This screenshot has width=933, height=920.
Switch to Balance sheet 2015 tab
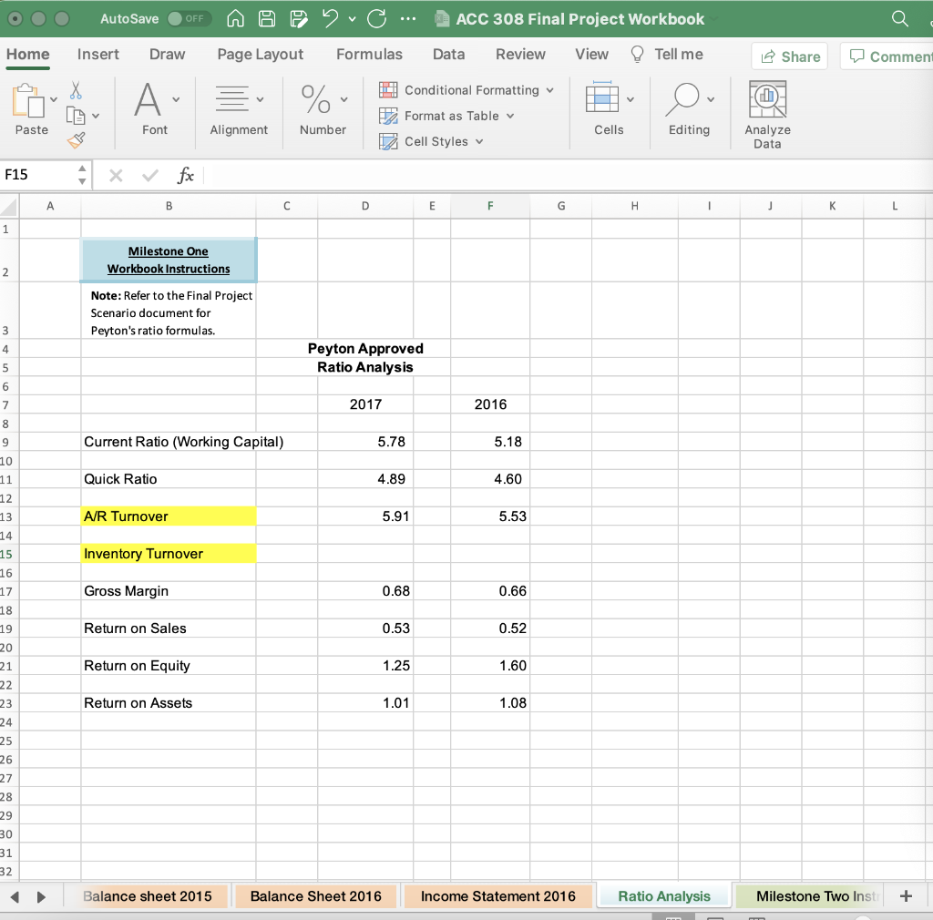pos(147,896)
